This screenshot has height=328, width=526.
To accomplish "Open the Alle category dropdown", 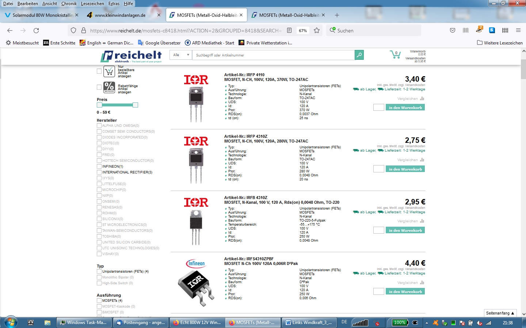I will click(181, 55).
